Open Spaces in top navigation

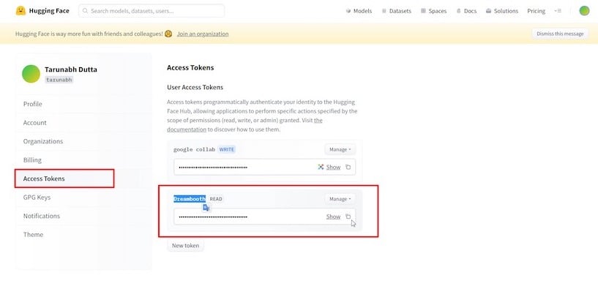[x=433, y=11]
